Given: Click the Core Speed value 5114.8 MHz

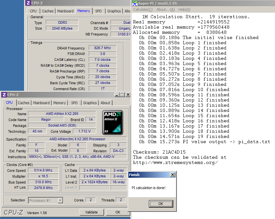Looking at the screenshot, I should pos(43,170).
